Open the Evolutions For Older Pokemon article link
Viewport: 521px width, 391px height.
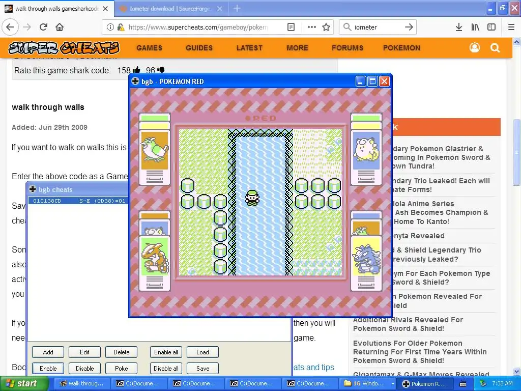point(420,352)
